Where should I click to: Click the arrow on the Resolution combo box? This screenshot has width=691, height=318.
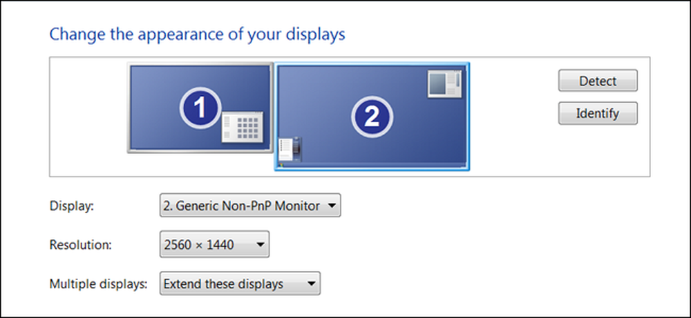(x=260, y=244)
